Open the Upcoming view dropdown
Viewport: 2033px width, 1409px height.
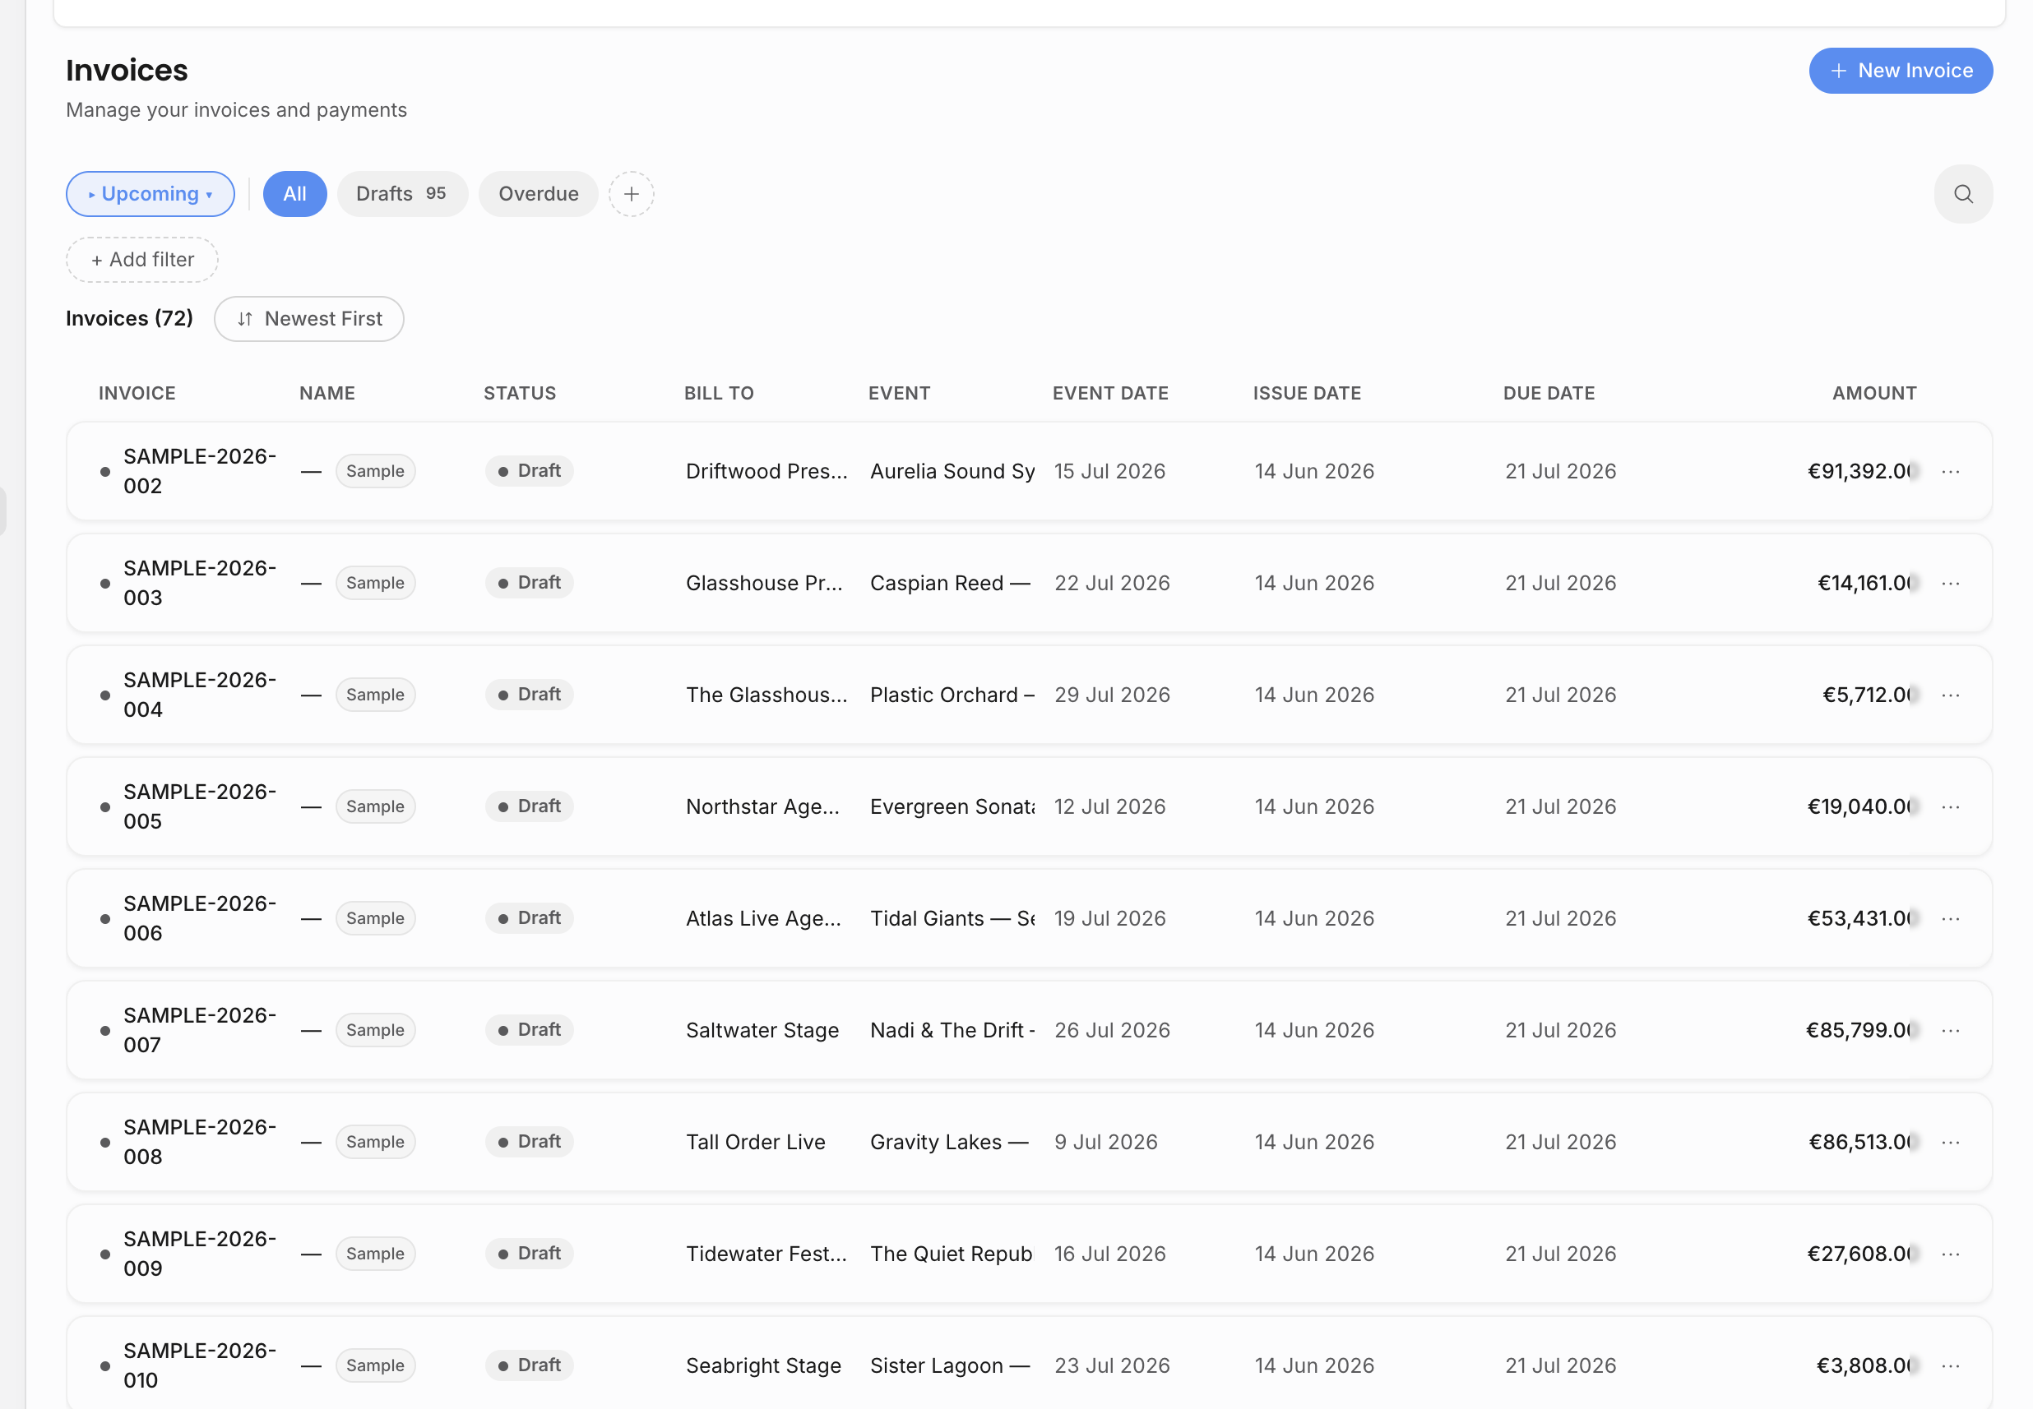(x=151, y=194)
